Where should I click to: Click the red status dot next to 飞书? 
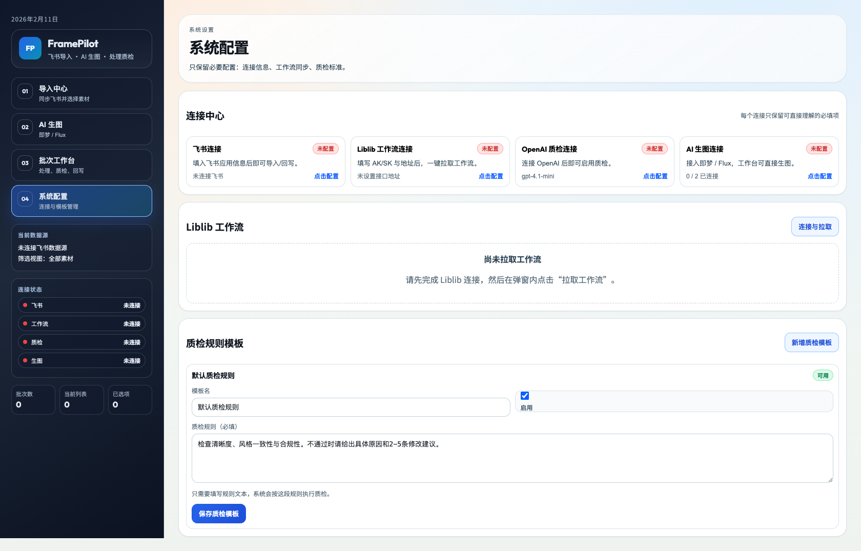(25, 305)
